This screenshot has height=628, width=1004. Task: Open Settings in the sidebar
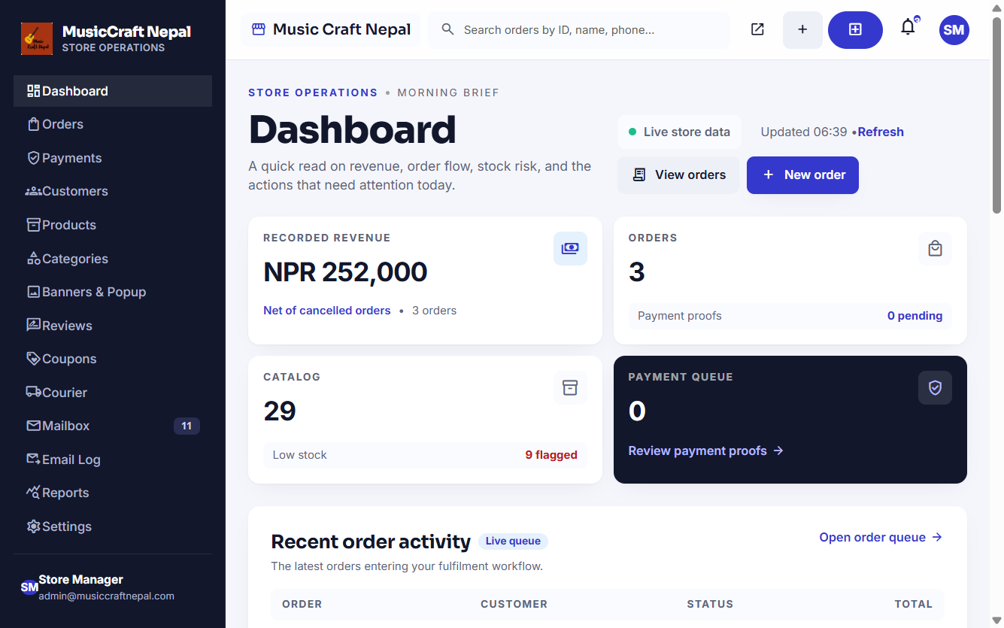coord(113,526)
